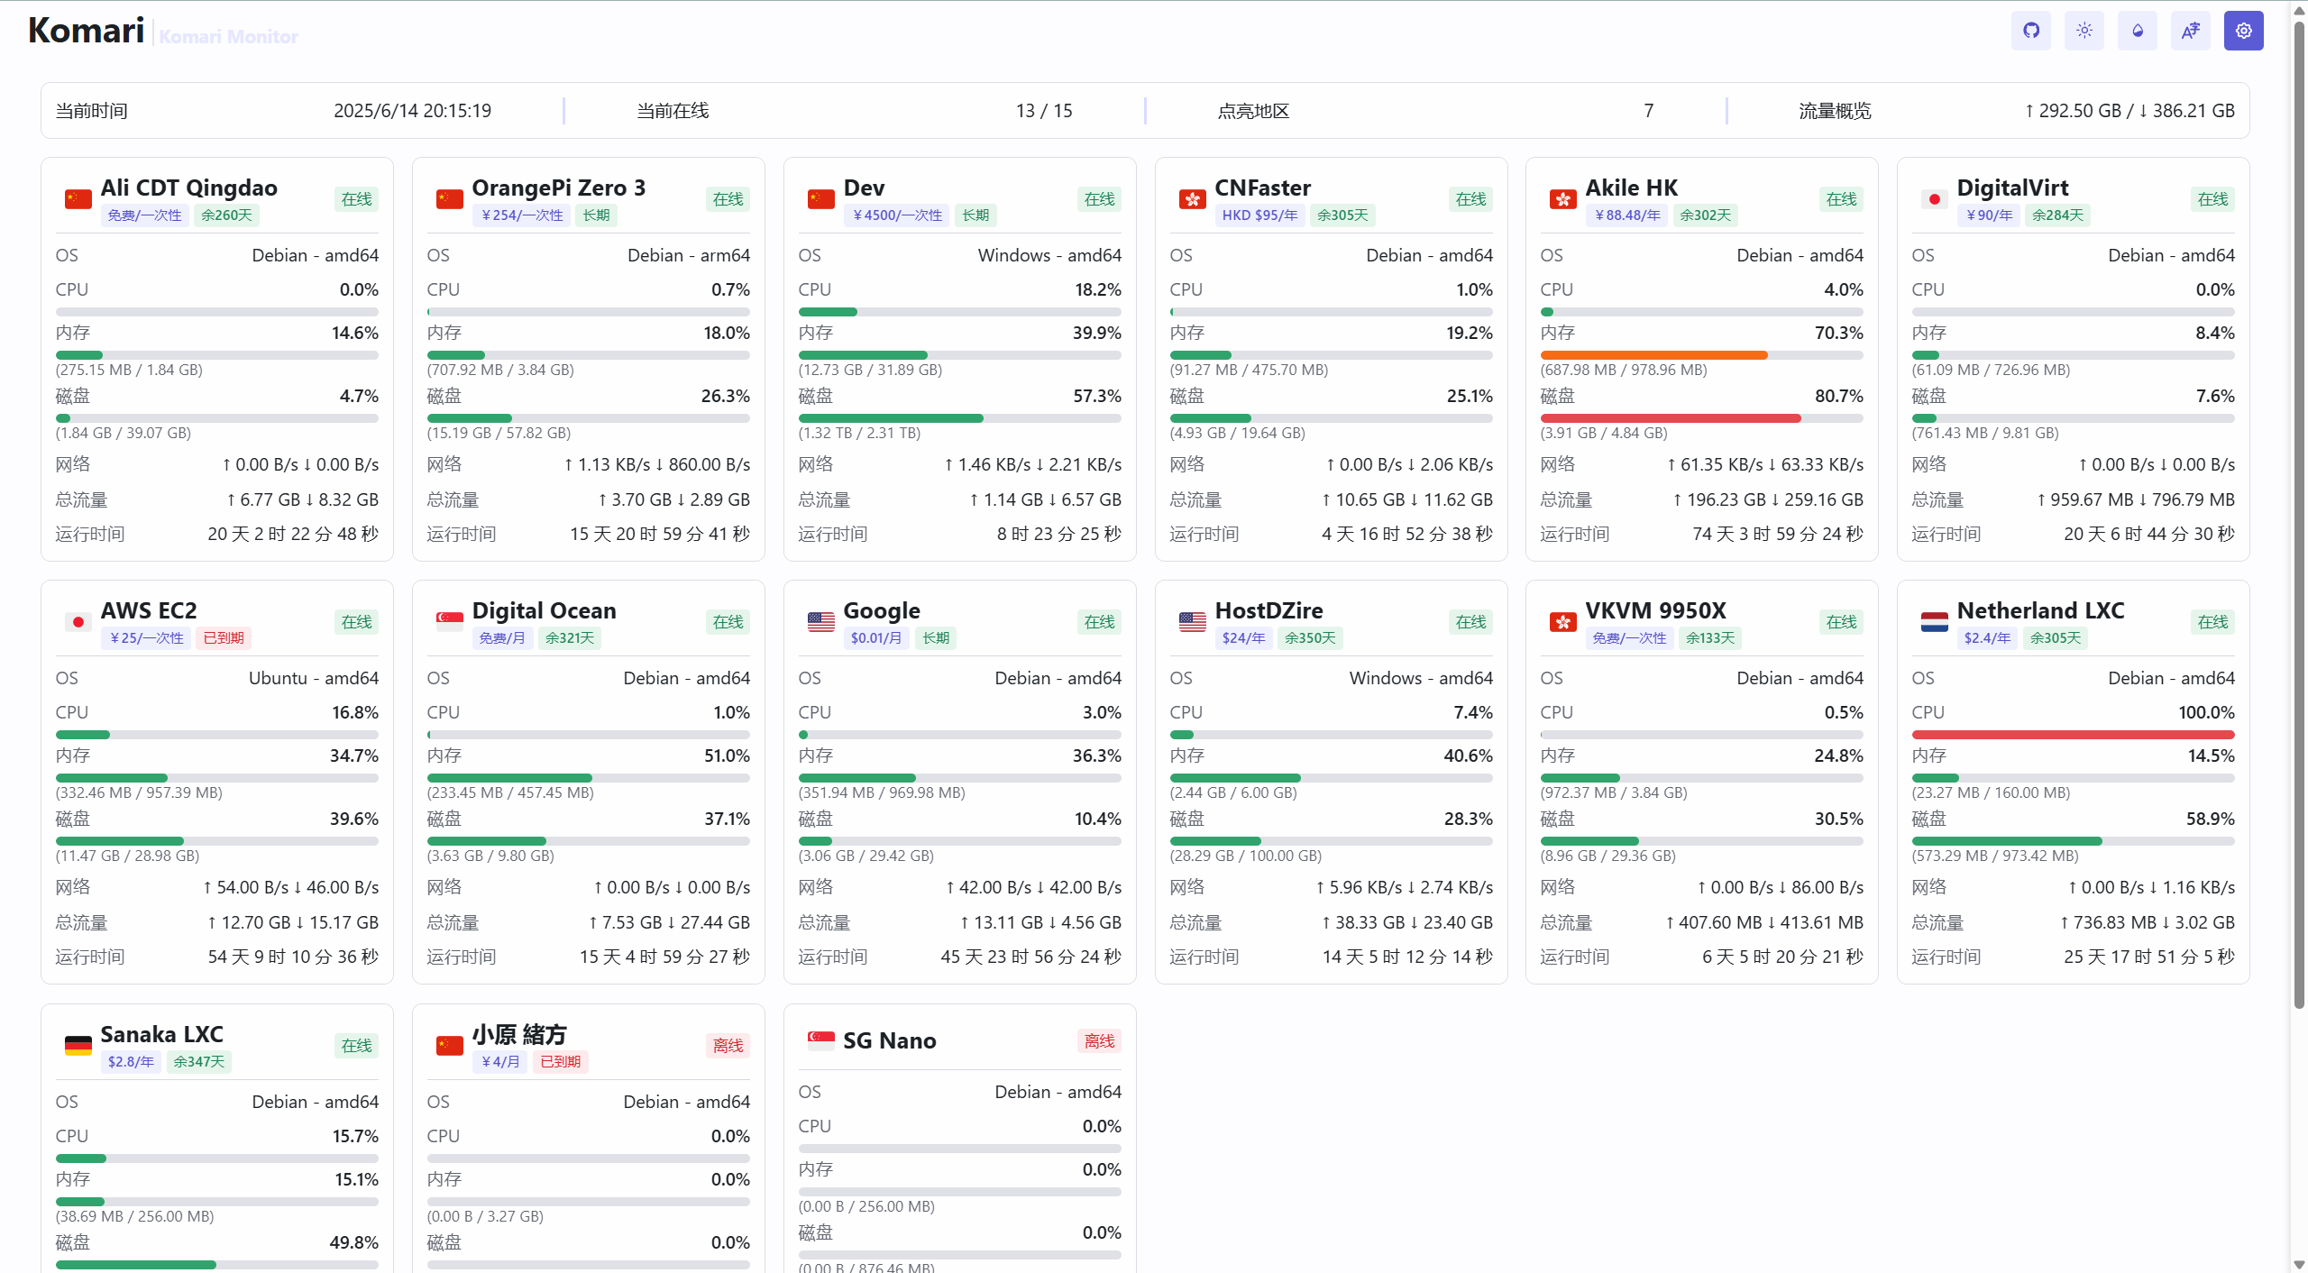Click the China flag on Ali CDT Qingdao
The width and height of the screenshot is (2308, 1273).
coord(78,199)
